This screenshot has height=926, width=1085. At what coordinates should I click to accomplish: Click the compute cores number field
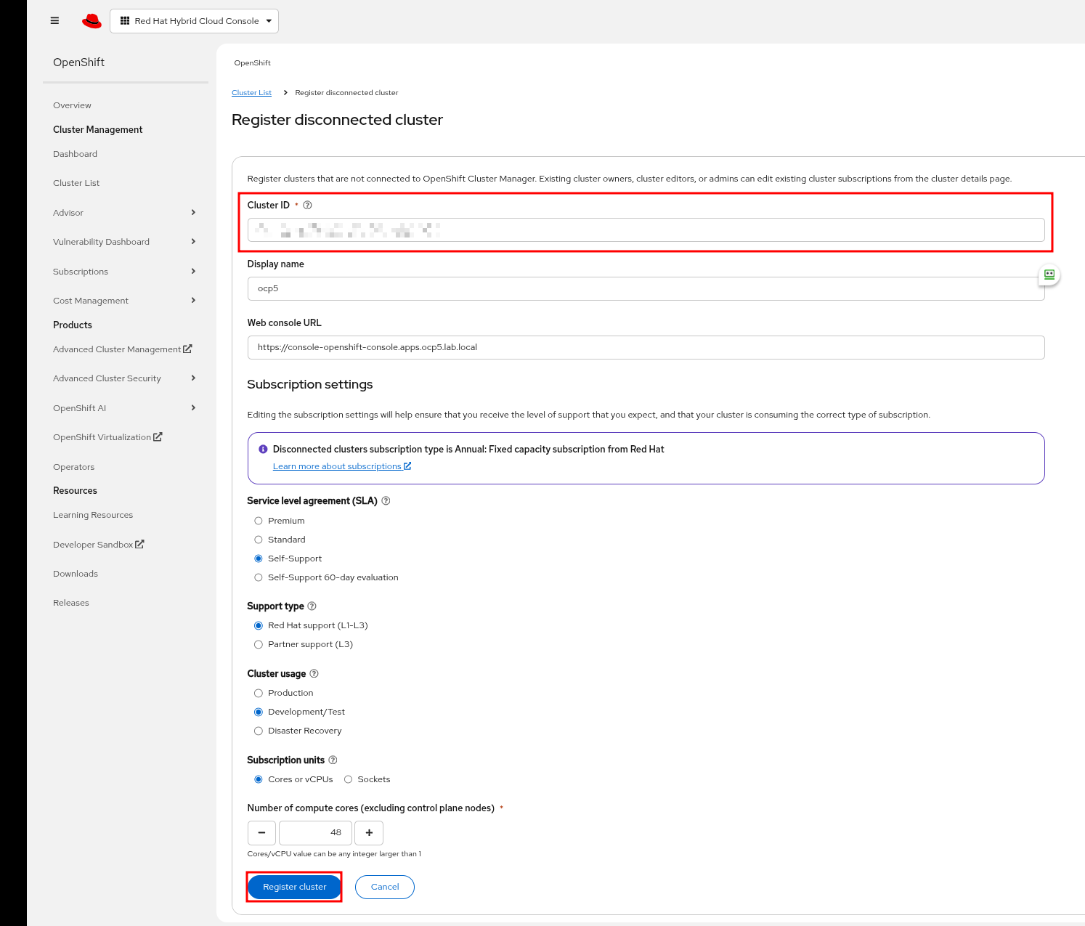tap(315, 833)
